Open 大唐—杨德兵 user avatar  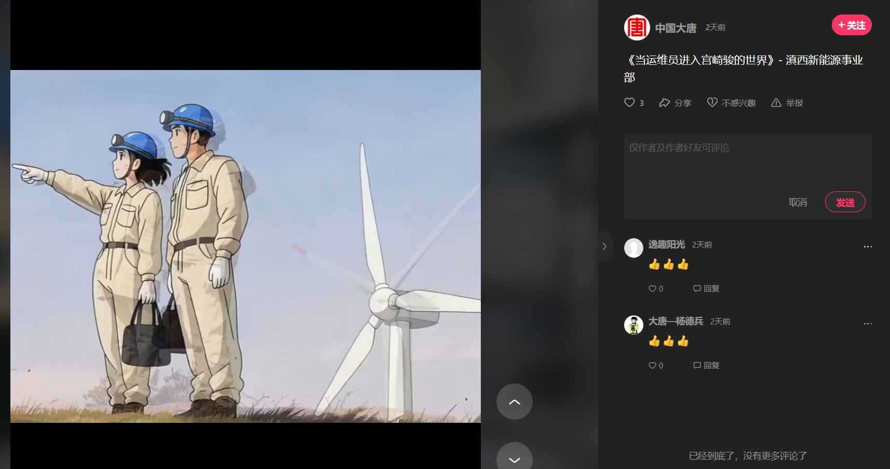(x=633, y=325)
